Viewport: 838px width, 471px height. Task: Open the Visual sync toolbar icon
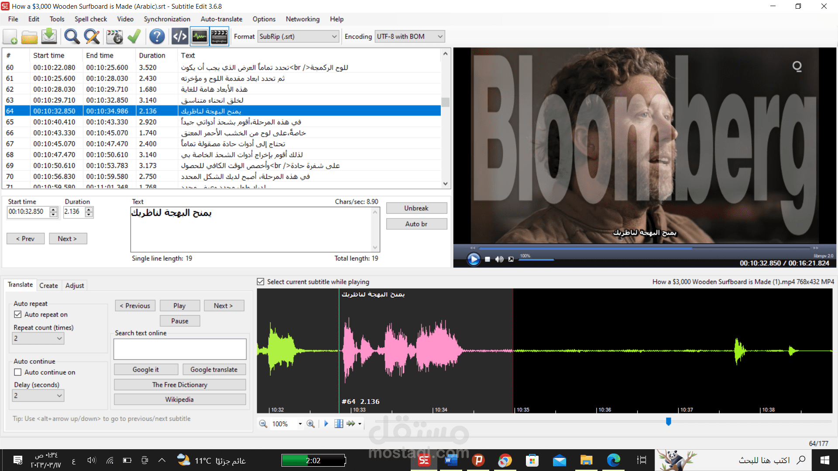pos(115,37)
